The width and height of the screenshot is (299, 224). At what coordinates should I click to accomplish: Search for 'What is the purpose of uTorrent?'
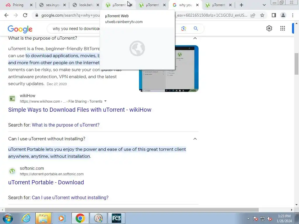pyautogui.click(x=66, y=125)
